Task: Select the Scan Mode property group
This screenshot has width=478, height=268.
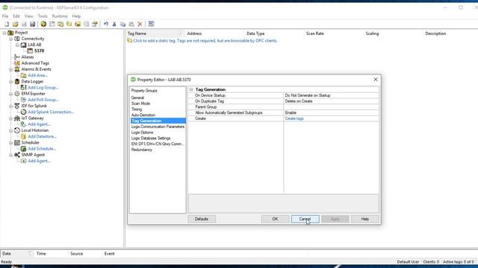Action: (140, 103)
